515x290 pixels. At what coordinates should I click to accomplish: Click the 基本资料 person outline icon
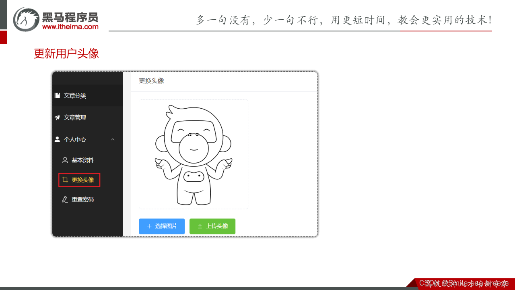pyautogui.click(x=65, y=160)
